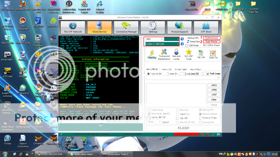
Task: Open Mozilla Firefox desktop shortcut
Action: click(x=23, y=5)
